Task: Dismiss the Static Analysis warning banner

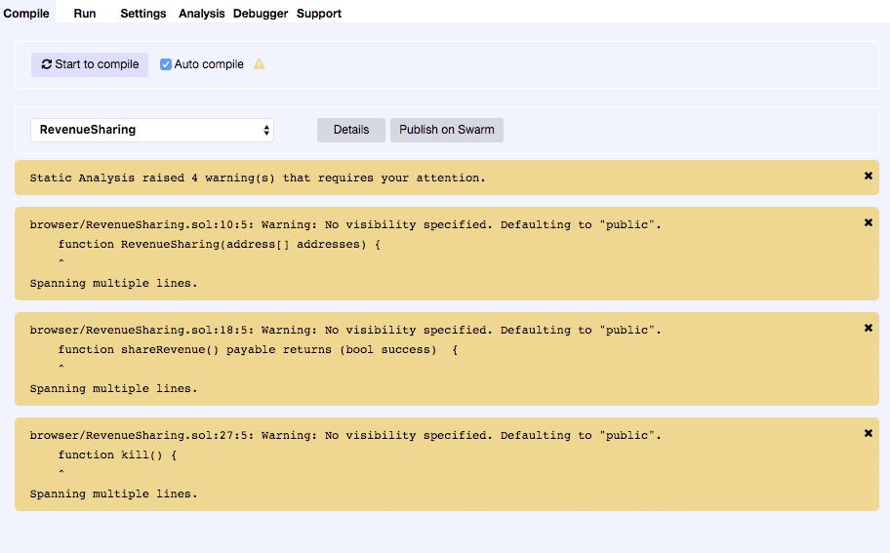Action: [868, 176]
